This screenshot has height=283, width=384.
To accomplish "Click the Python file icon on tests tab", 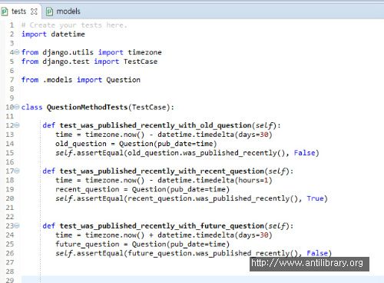I will coord(5,12).
